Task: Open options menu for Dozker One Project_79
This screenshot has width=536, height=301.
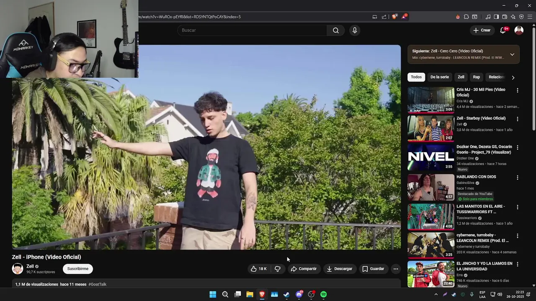Action: pyautogui.click(x=517, y=148)
